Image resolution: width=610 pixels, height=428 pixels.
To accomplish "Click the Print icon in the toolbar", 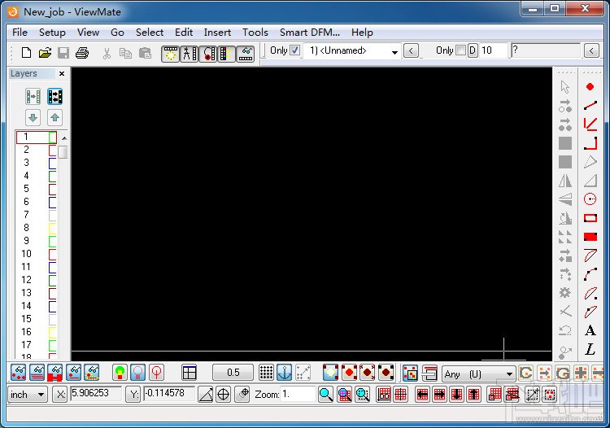I will coord(82,53).
